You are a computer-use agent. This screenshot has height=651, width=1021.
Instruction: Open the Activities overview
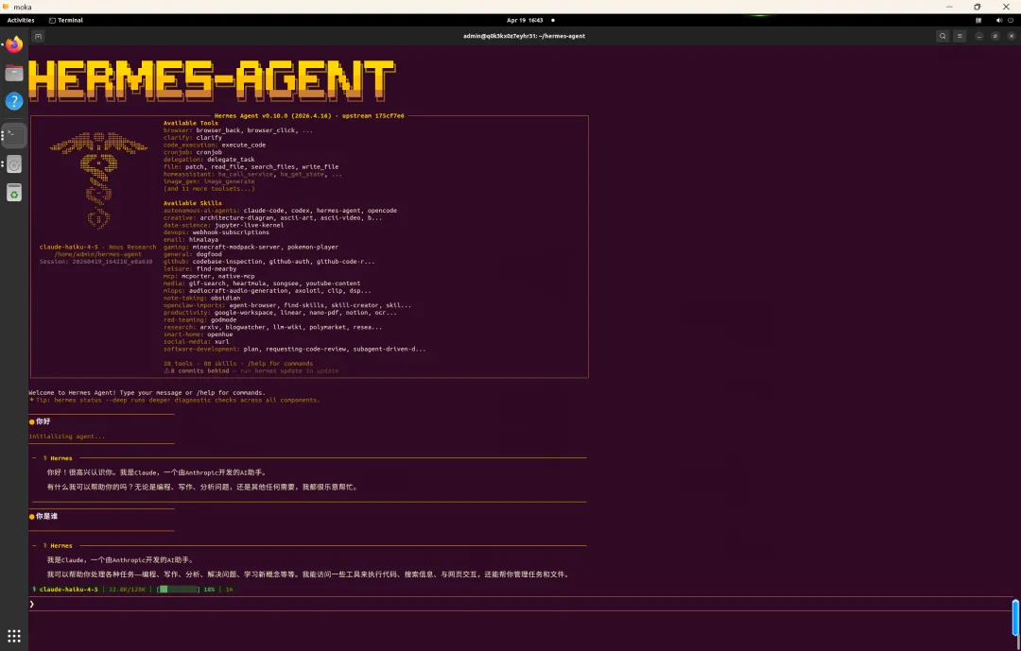20,20
